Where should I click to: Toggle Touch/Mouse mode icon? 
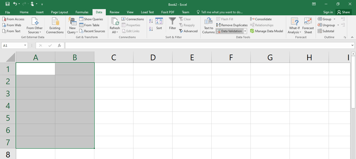click(x=32, y=4)
